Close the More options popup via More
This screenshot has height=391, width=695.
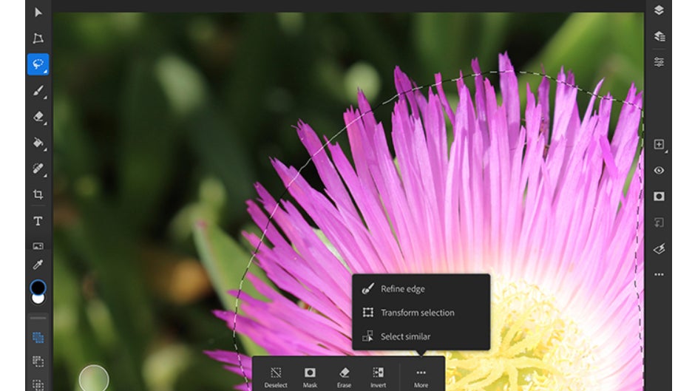[421, 377]
